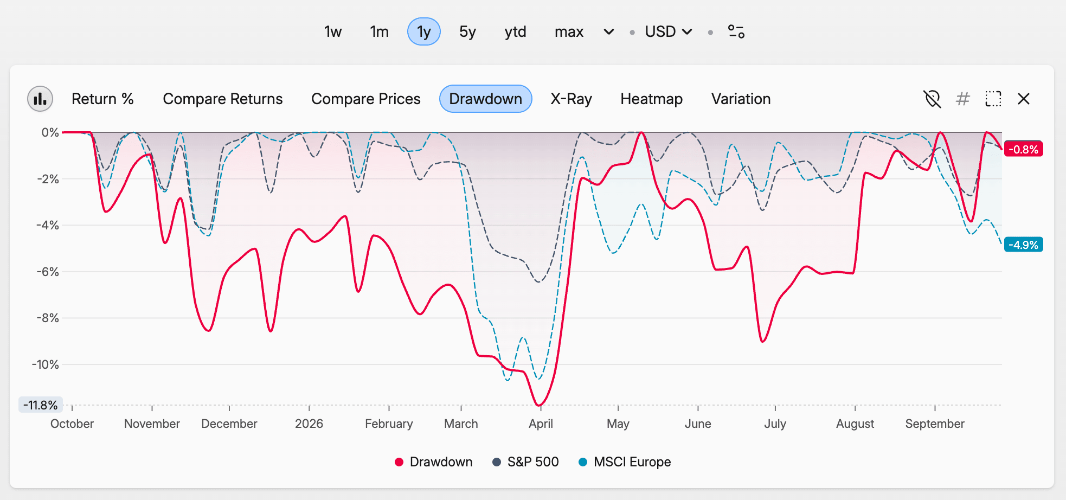Open the chart settings sliders icon

coord(736,31)
